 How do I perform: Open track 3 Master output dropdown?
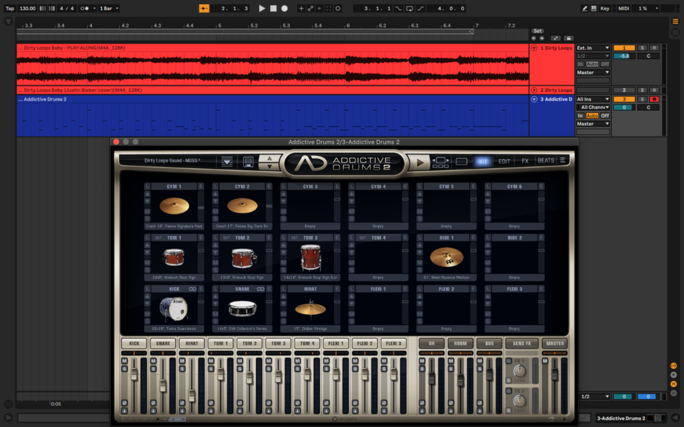(592, 124)
